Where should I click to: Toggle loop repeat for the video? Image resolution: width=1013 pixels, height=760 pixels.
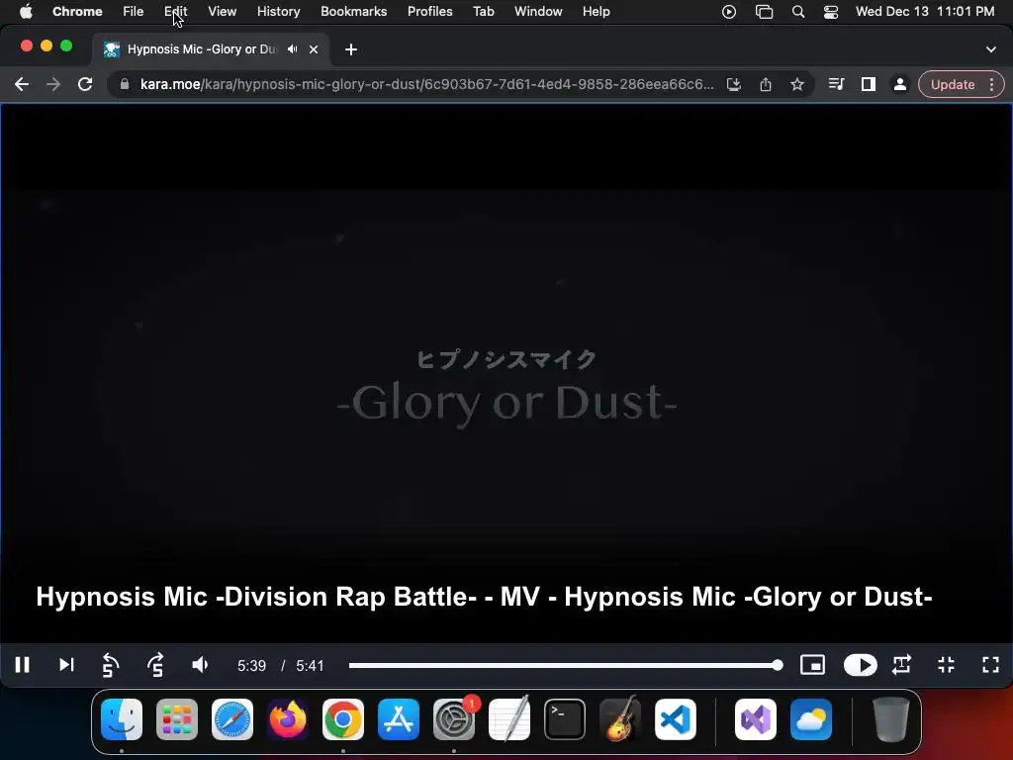tap(902, 665)
